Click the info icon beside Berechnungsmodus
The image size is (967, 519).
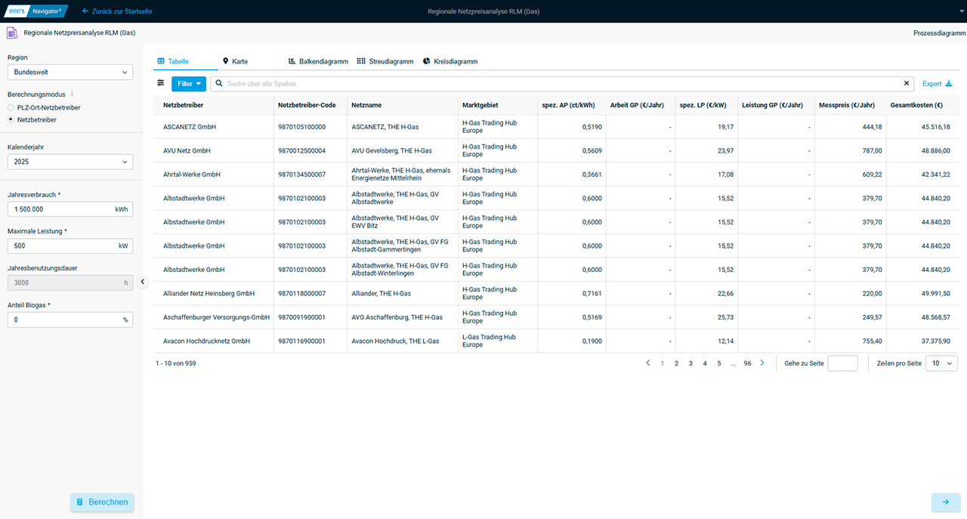(73, 94)
